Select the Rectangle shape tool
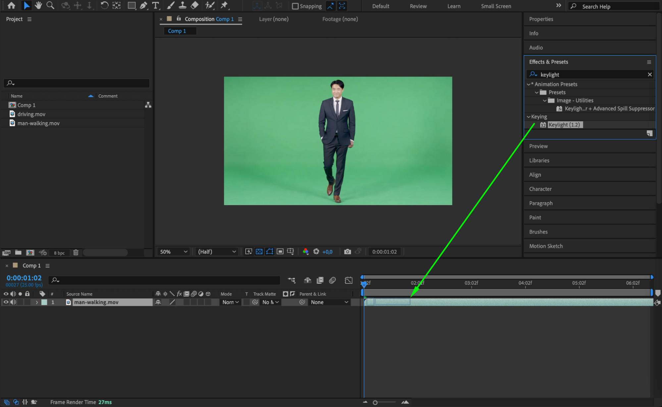662x407 pixels. [x=131, y=5]
